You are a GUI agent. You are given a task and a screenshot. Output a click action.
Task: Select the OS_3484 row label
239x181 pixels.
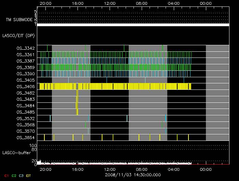pos(26,106)
